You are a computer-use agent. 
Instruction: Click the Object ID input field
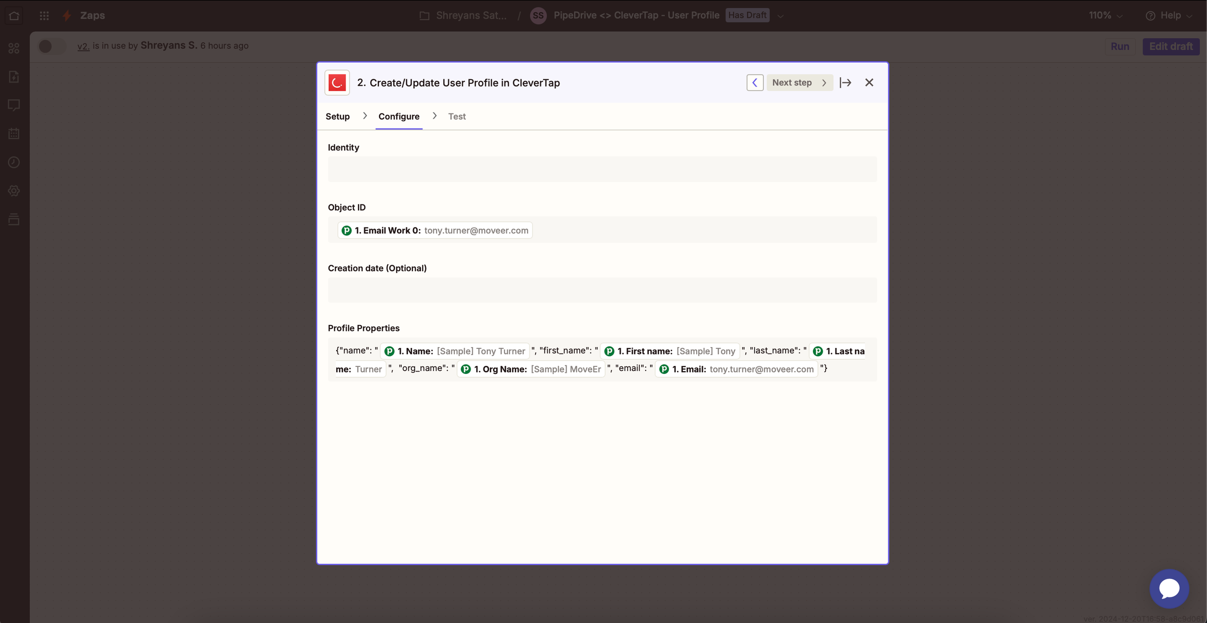(x=602, y=230)
